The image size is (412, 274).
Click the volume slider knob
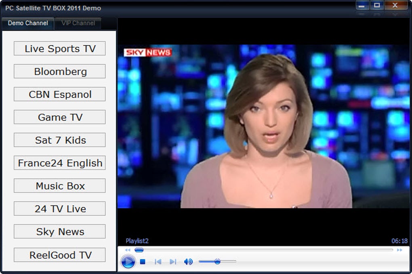click(217, 262)
